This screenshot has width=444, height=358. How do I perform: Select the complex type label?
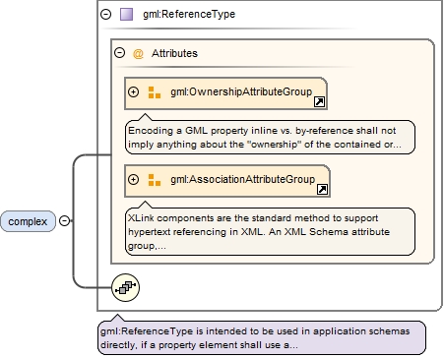28,221
